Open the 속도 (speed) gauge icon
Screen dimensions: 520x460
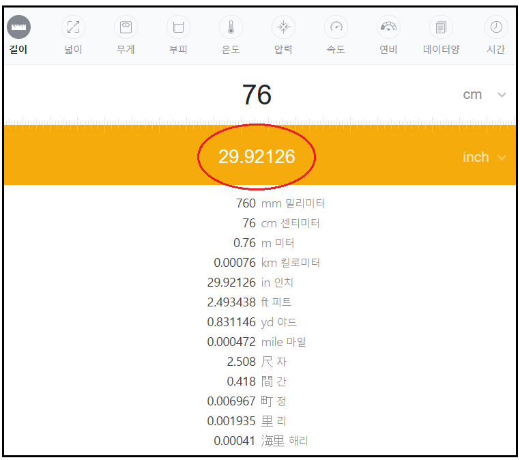pyautogui.click(x=336, y=27)
